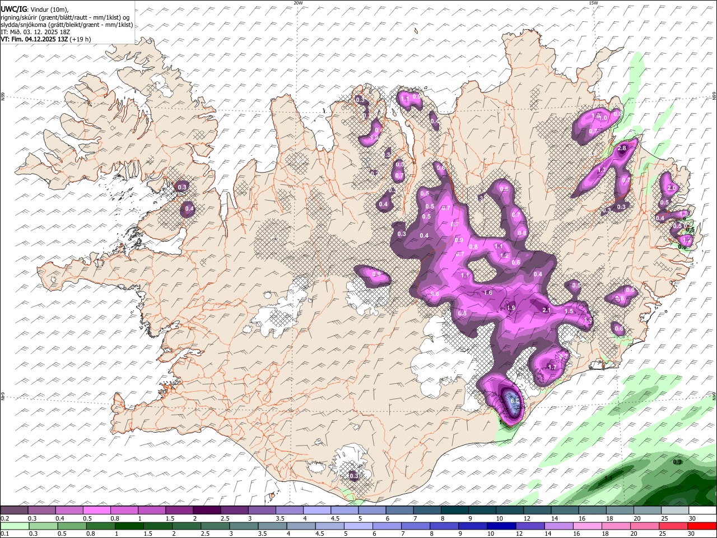Select the violet rain swatch labeled 12
This screenshot has width=717, height=538.
(x=530, y=526)
